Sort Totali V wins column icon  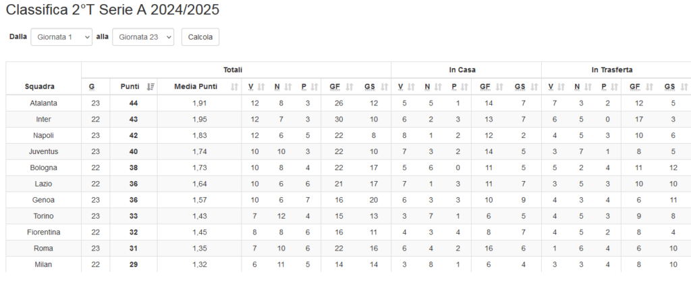261,87
